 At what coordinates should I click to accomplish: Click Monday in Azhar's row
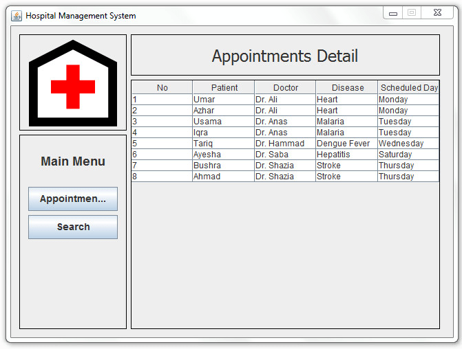click(x=408, y=110)
